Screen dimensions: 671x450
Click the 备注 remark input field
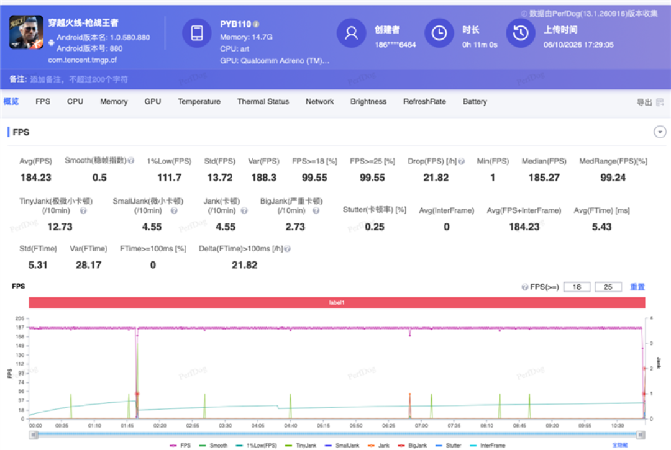click(79, 79)
